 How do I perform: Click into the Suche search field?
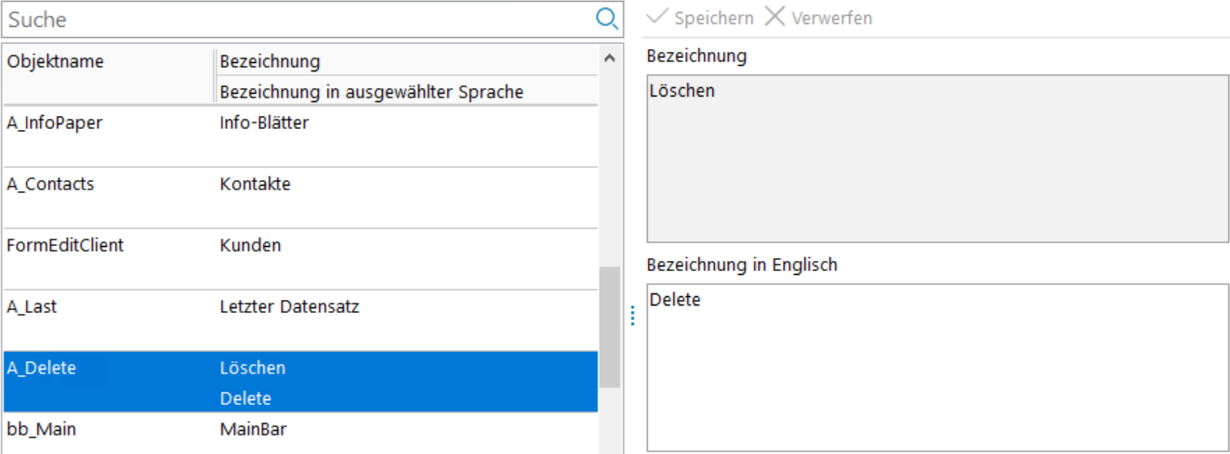click(298, 19)
